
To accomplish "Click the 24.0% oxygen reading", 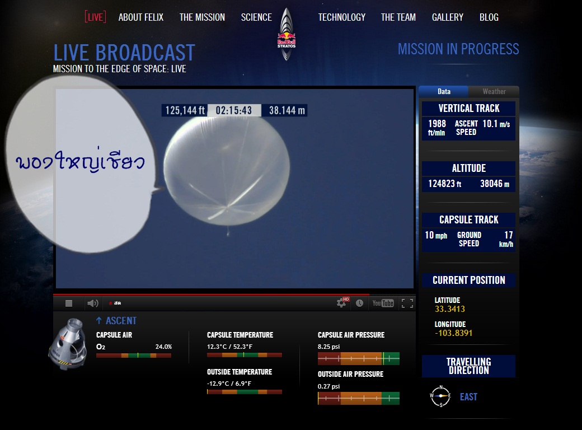I will pyautogui.click(x=163, y=347).
